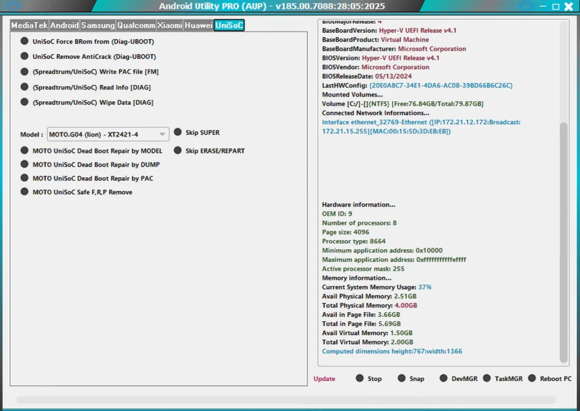Switch to the MediaTek tab

[29, 25]
